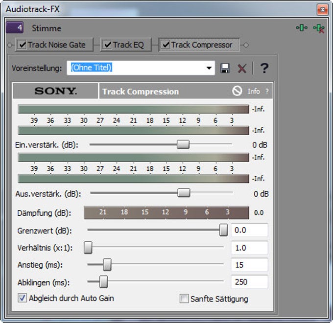The image size is (333, 323).
Task: Click the Anstieg slider handle
Action: click(107, 265)
